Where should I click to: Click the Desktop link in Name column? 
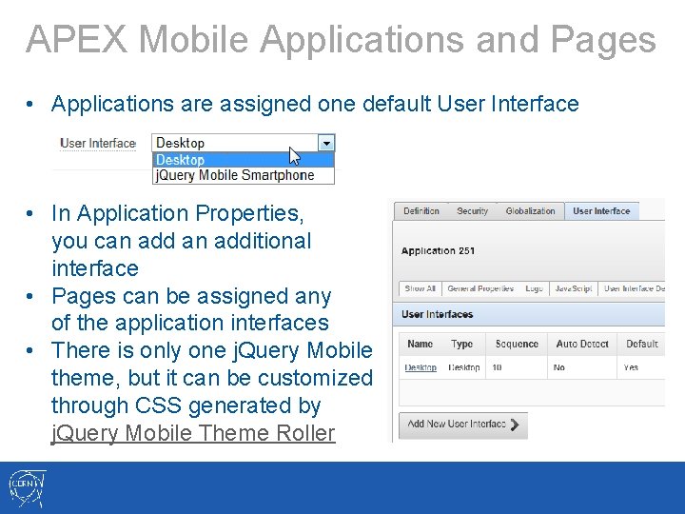(x=421, y=367)
